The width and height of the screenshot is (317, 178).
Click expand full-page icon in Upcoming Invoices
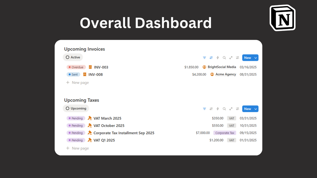point(231,58)
